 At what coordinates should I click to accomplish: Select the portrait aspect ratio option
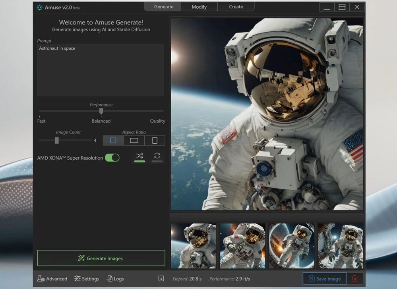click(155, 140)
